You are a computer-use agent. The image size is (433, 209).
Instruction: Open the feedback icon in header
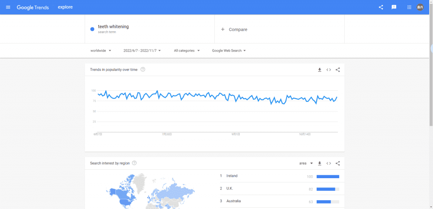click(x=394, y=7)
